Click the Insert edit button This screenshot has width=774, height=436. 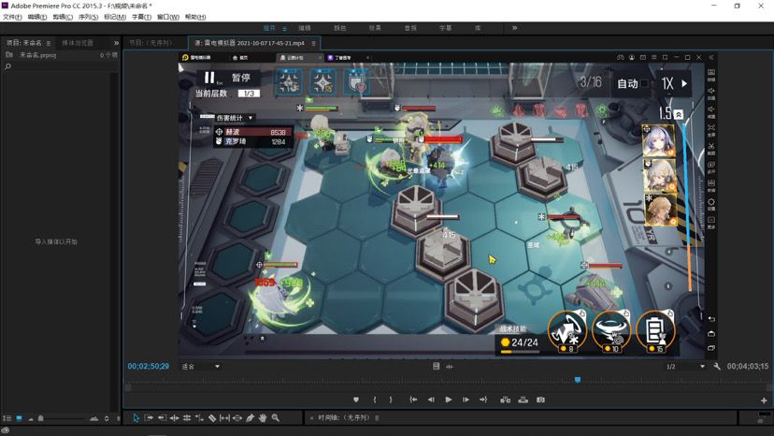coord(506,400)
